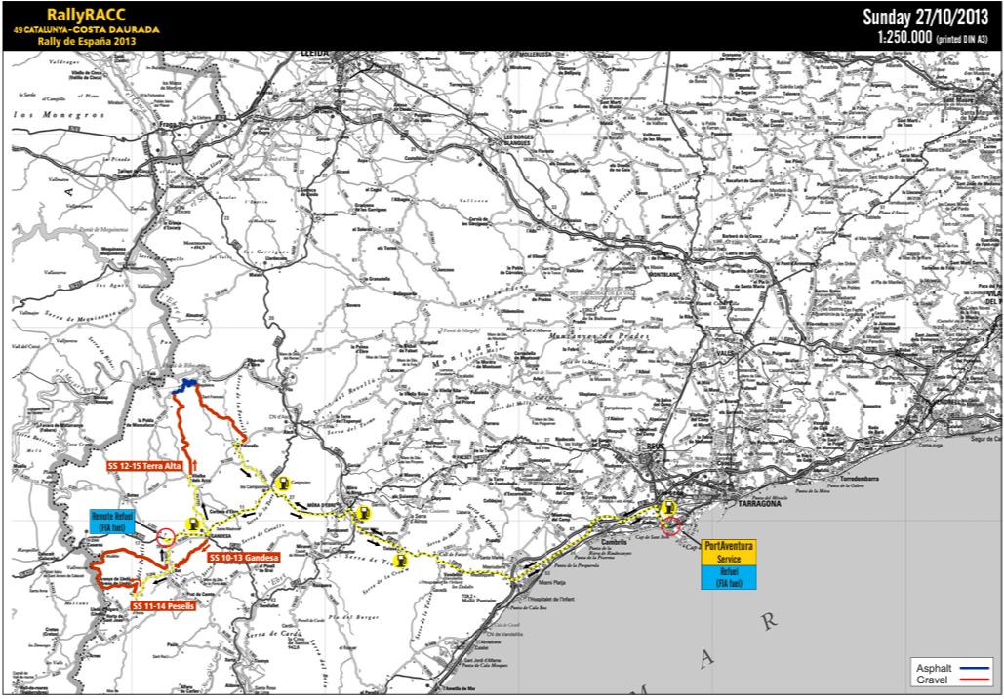The image size is (1004, 699).
Task: Click the red circle marking PortAventura Service
Action: tap(670, 526)
